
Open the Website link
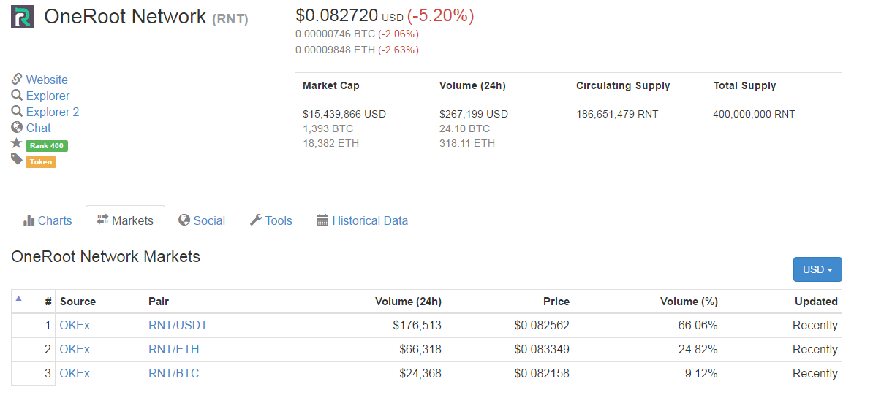[47, 80]
